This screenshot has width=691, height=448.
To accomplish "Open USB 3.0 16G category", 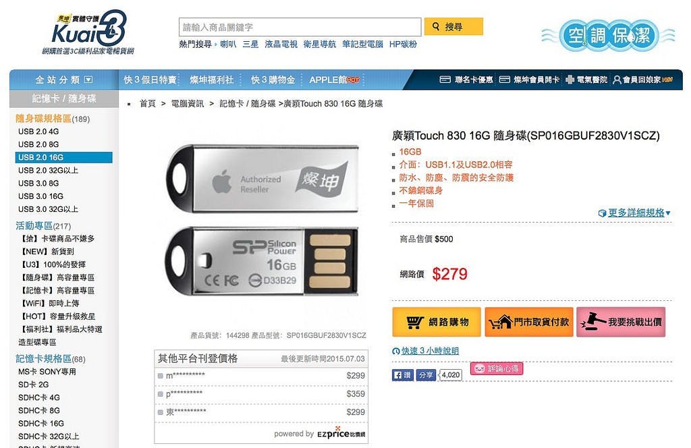I will [40, 196].
